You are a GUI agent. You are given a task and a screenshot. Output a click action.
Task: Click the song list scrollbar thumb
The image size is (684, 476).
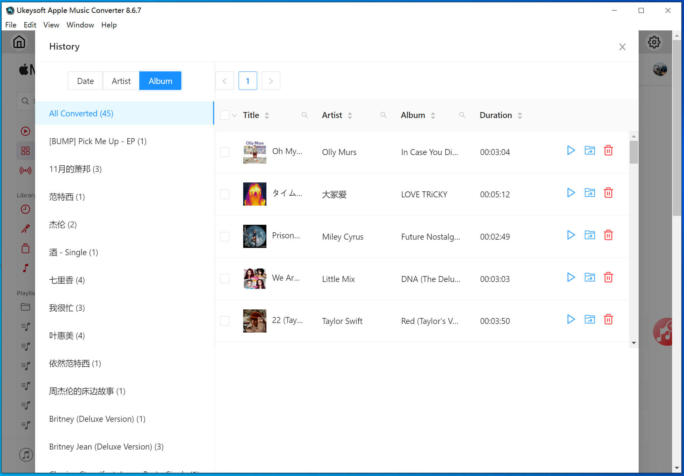point(634,152)
